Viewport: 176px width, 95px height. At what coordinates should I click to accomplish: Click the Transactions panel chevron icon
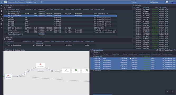coord(91,50)
